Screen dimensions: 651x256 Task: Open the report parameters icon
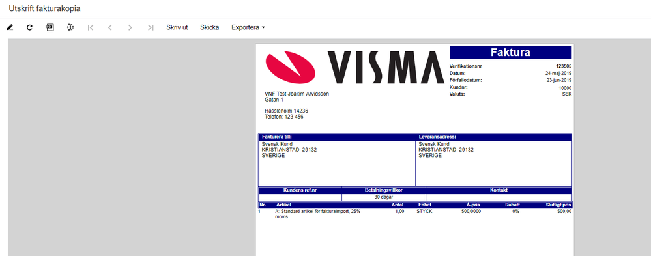50,27
